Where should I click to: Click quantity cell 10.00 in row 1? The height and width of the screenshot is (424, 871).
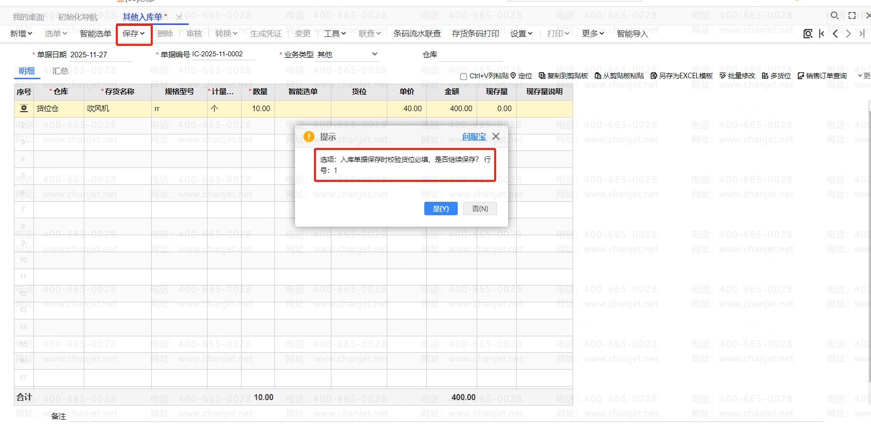(258, 109)
